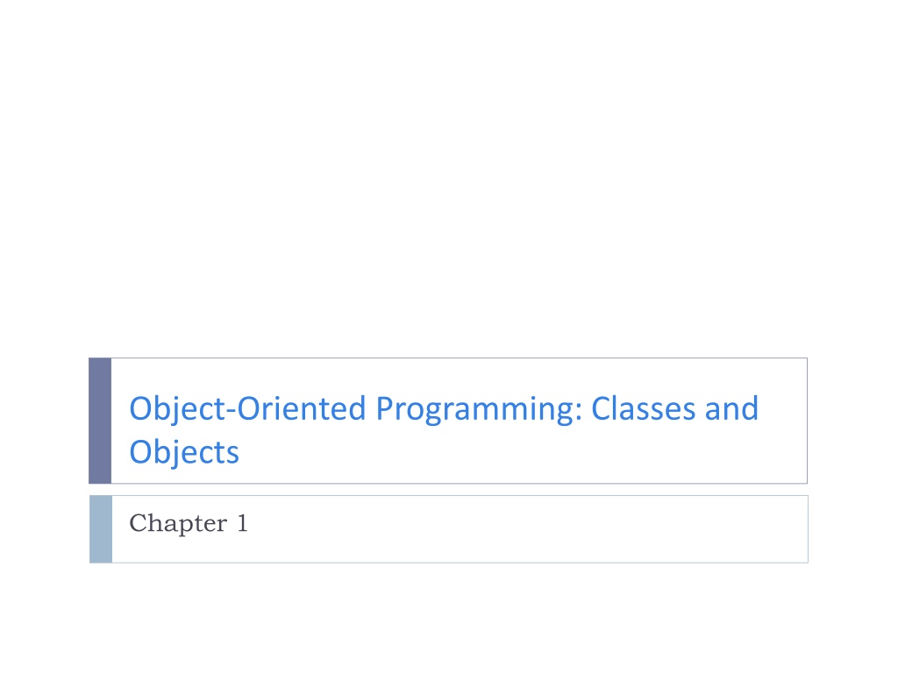Viewport: 898px width, 673px height.
Task: Click the light blue subtitle accent bar
Action: pyautogui.click(x=101, y=529)
